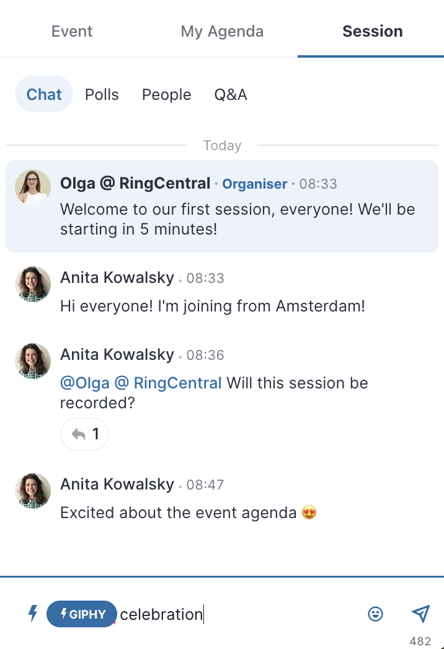Click the GIPHY badge in message box

82,614
